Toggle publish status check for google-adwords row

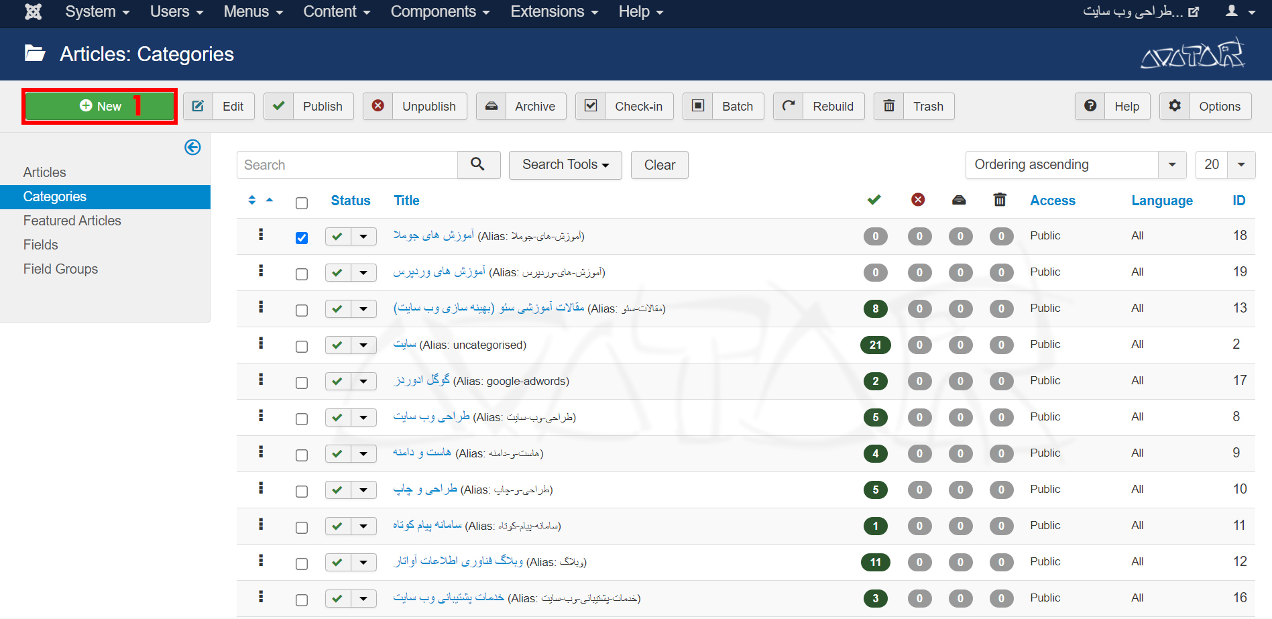click(338, 381)
